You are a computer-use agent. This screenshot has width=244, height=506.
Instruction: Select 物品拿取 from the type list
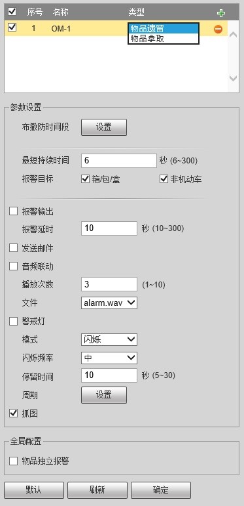click(x=164, y=39)
